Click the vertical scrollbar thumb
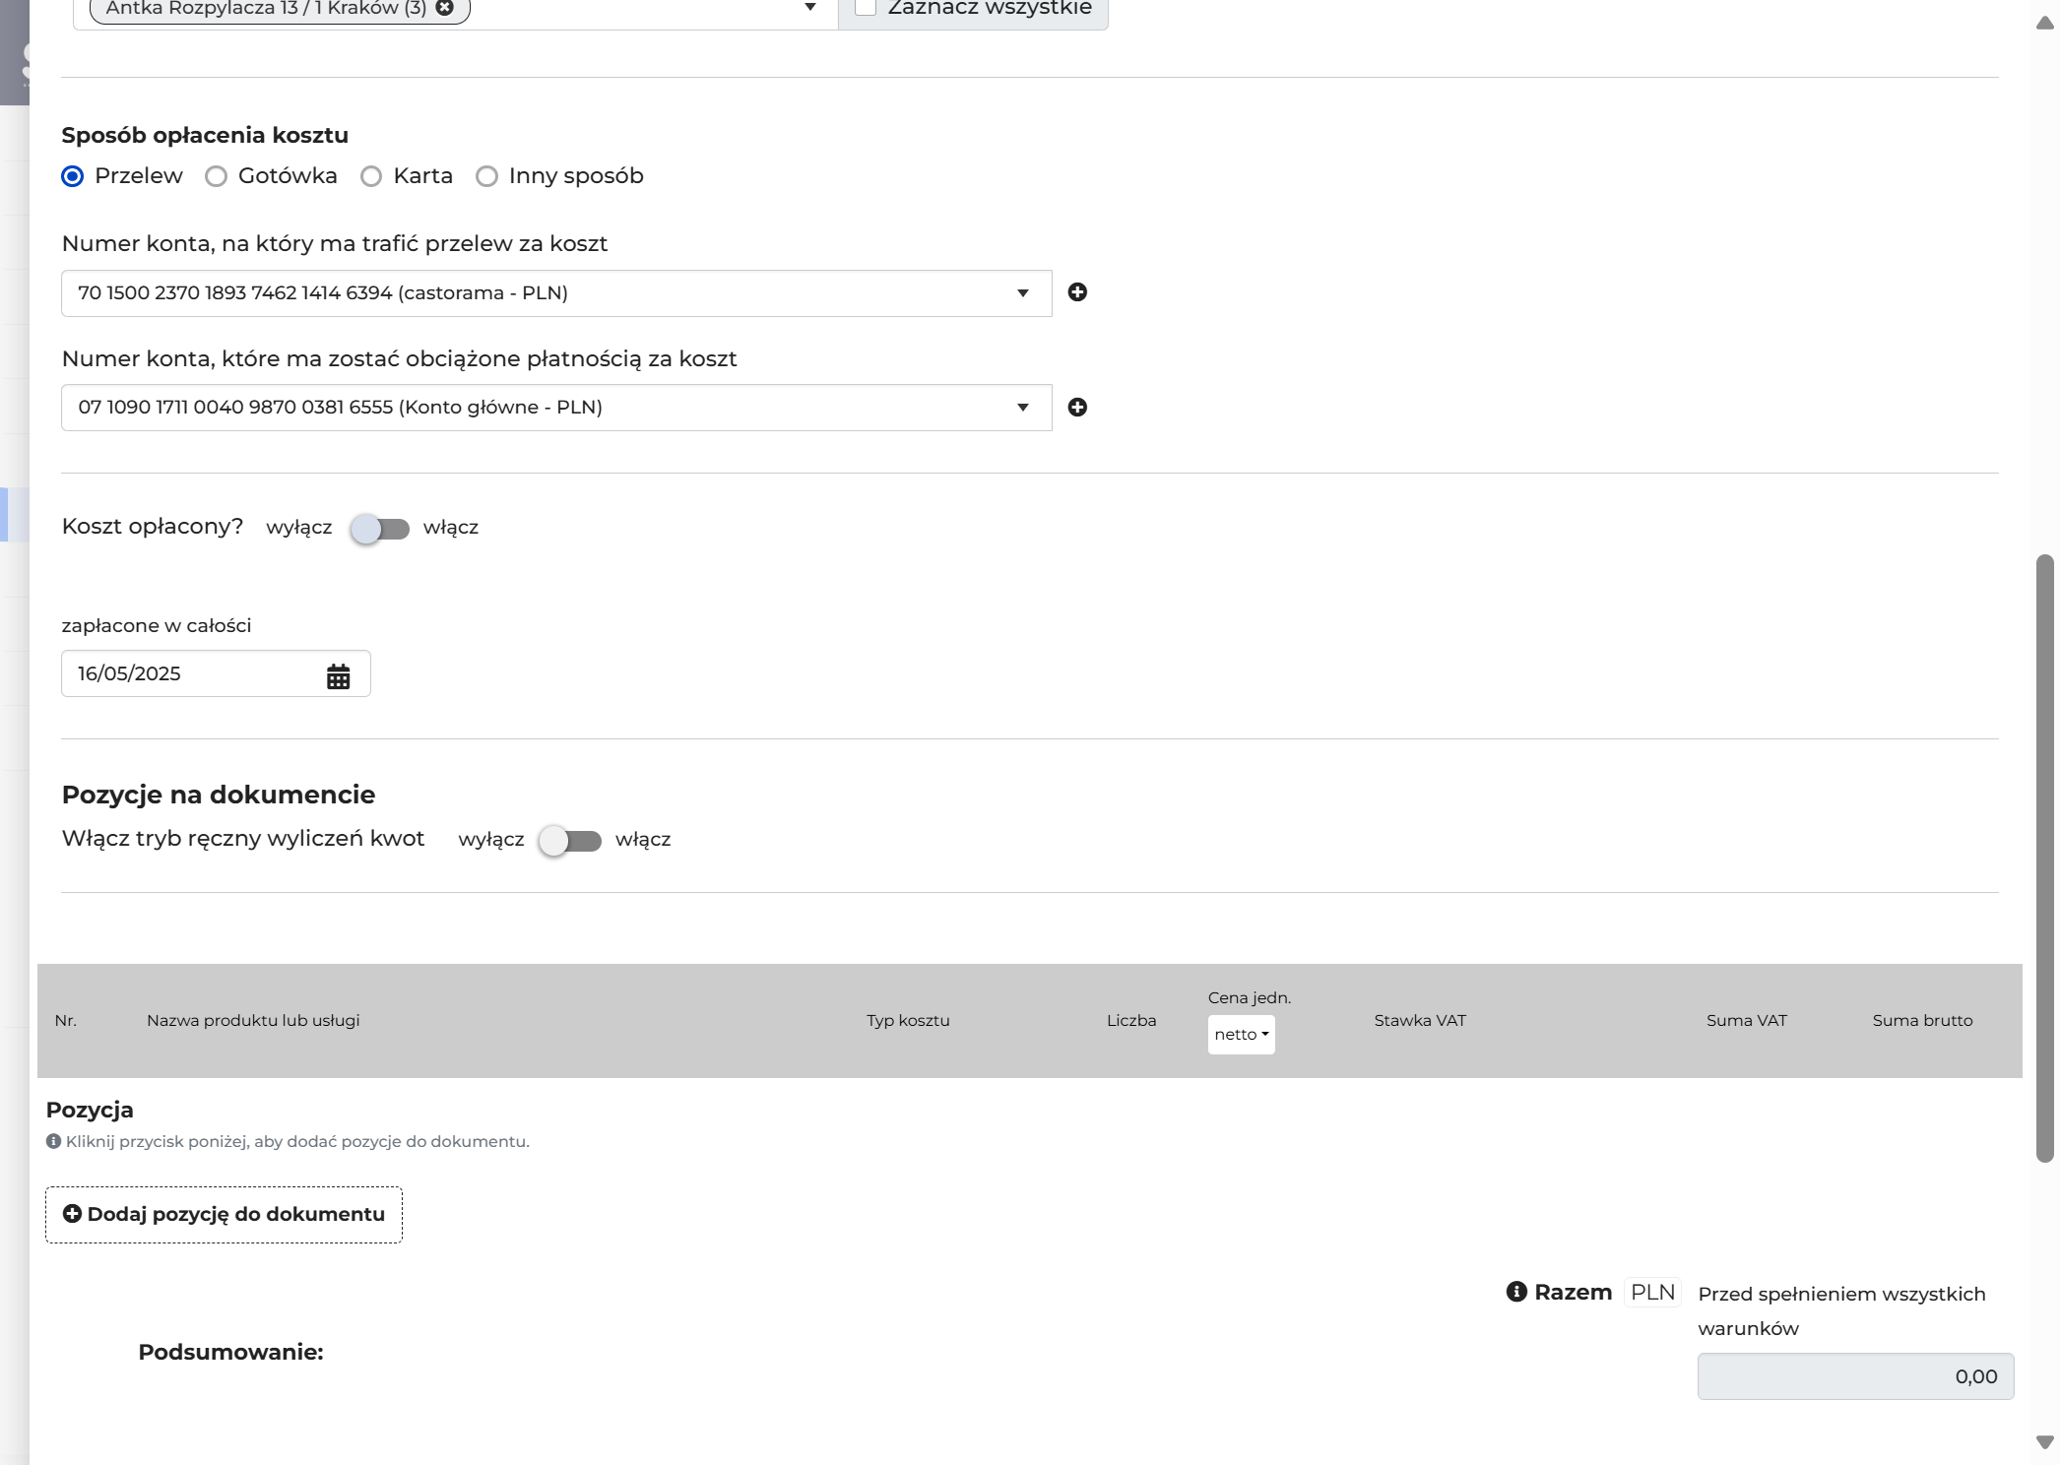The width and height of the screenshot is (2060, 1465). tap(2044, 859)
